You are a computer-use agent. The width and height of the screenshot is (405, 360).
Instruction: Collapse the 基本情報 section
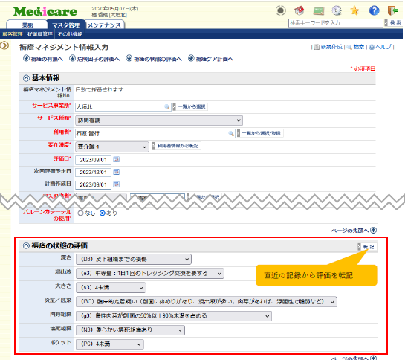(x=26, y=78)
